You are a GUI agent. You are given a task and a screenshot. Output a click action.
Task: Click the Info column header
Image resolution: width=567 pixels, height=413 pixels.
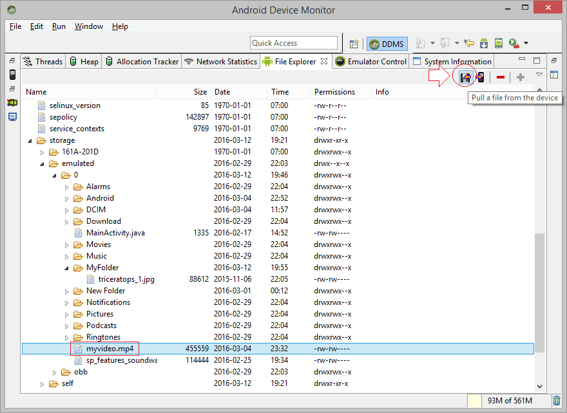(x=452, y=92)
